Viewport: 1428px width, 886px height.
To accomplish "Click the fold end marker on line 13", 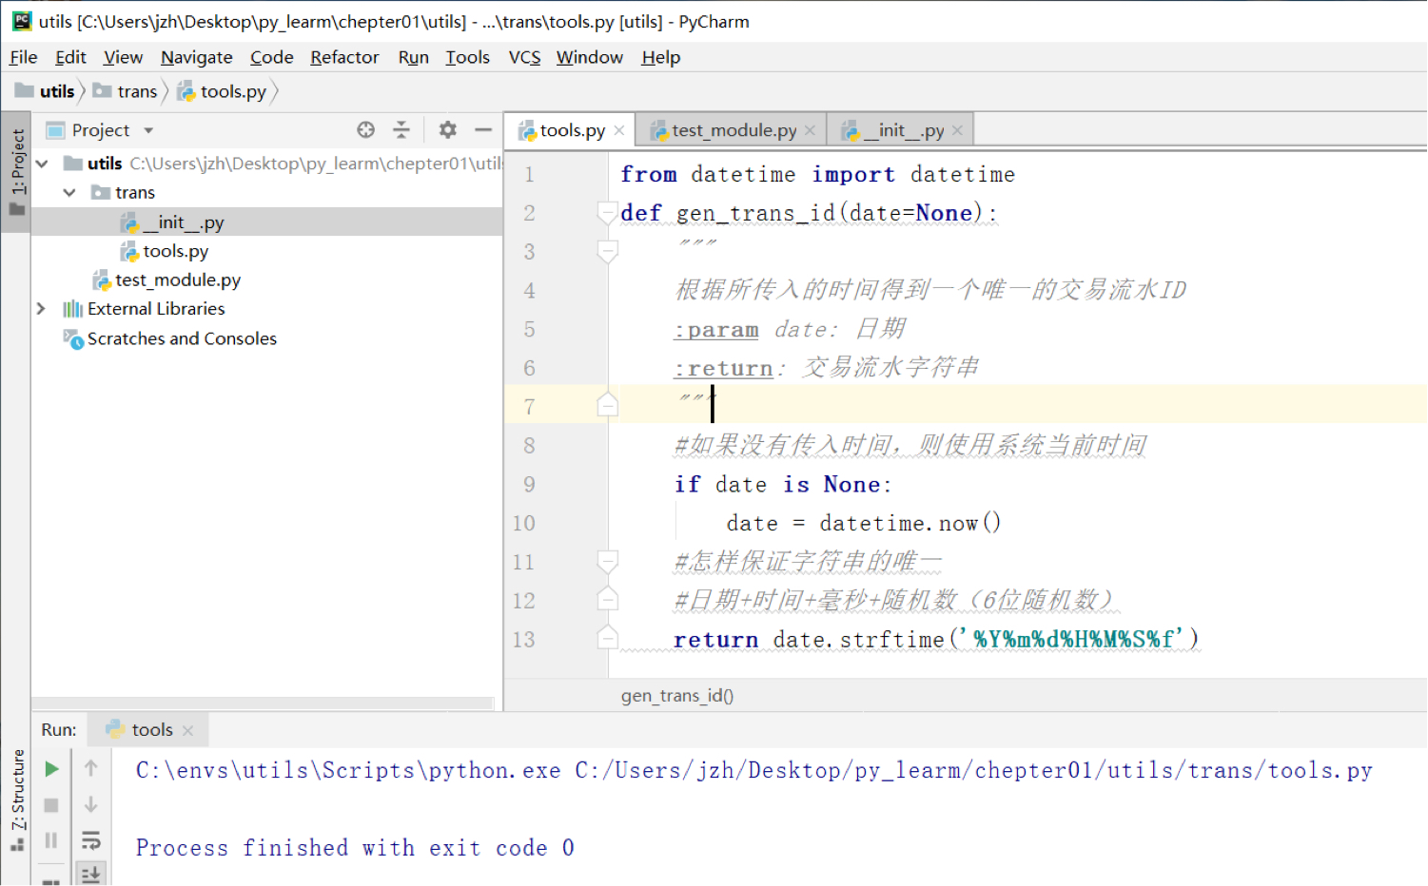I will pyautogui.click(x=607, y=639).
